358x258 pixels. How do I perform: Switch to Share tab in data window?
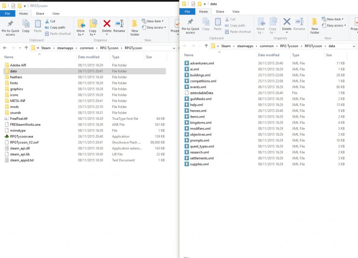click(x=220, y=12)
